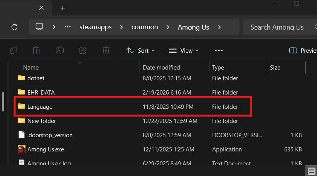Image resolution: width=317 pixels, height=176 pixels.
Task: Expand chevron after Among Us breadcrumb
Action: [x=219, y=27]
